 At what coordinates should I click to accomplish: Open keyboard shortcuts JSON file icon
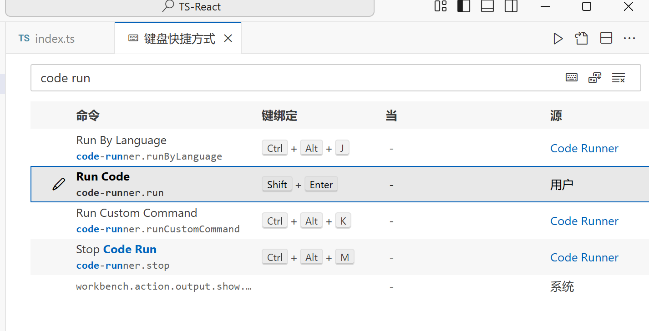581,39
